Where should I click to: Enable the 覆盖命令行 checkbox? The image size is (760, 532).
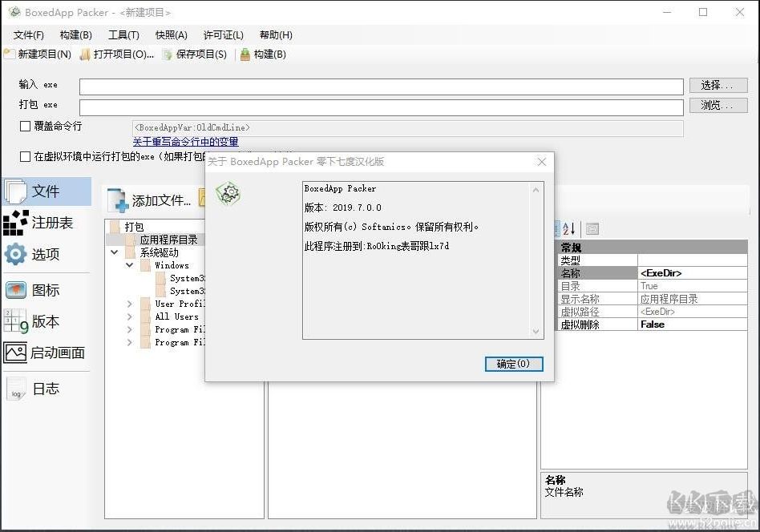(26, 127)
